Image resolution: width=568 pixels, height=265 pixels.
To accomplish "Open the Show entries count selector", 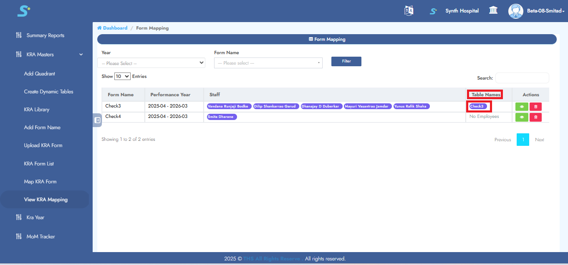I will coord(121,76).
